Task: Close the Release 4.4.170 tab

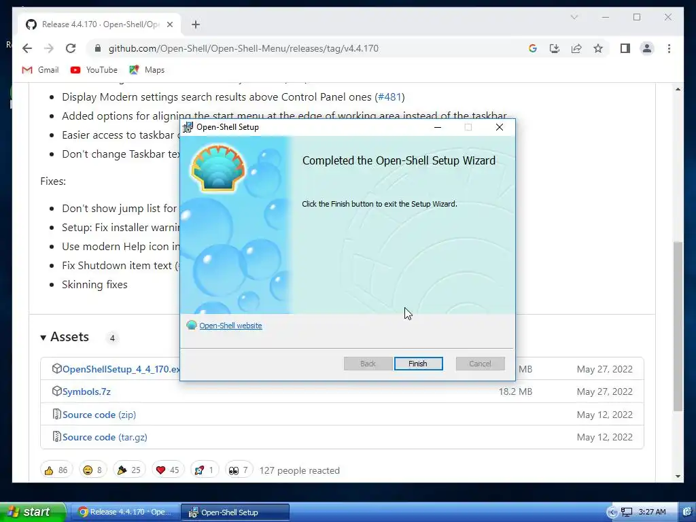Action: point(169,24)
